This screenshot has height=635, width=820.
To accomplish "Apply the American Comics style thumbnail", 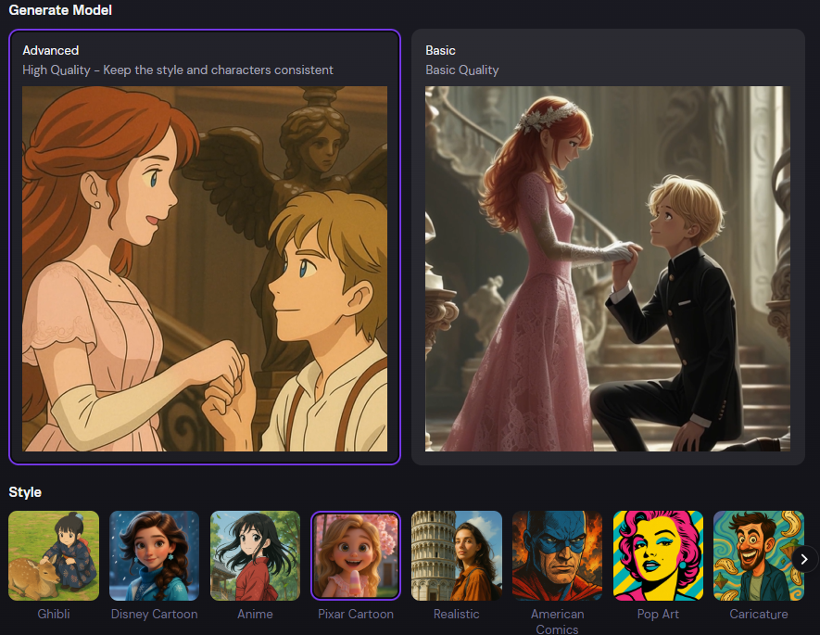I will [x=557, y=555].
